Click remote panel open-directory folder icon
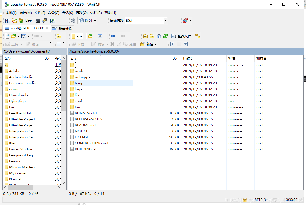Screen dimensions: 306x205 pyautogui.click(x=90, y=36)
